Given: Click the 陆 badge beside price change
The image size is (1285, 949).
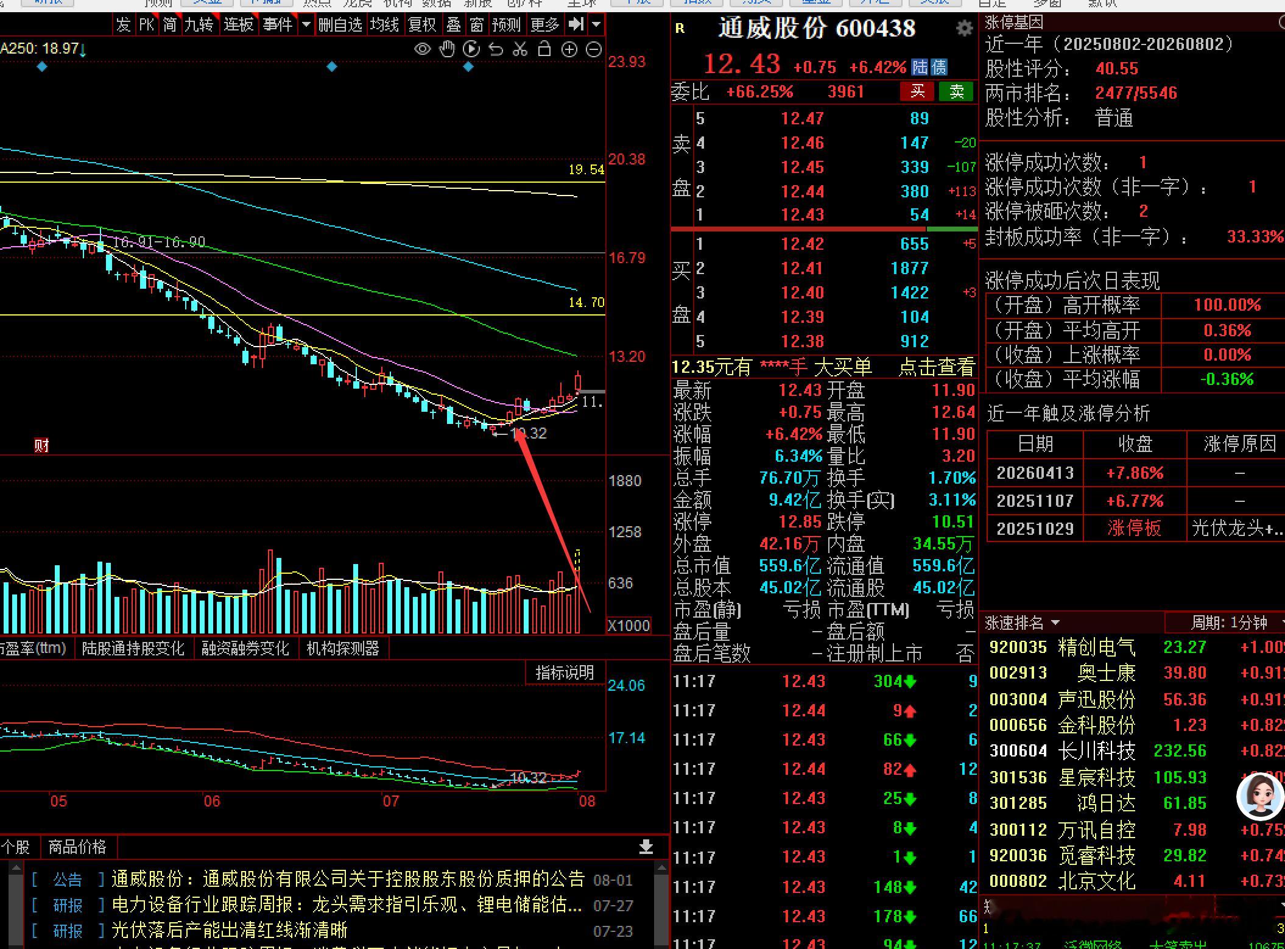Looking at the screenshot, I should pyautogui.click(x=920, y=67).
